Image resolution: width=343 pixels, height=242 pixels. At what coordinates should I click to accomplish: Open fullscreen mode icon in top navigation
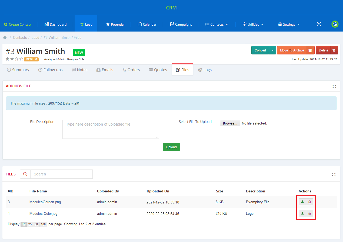click(x=319, y=24)
